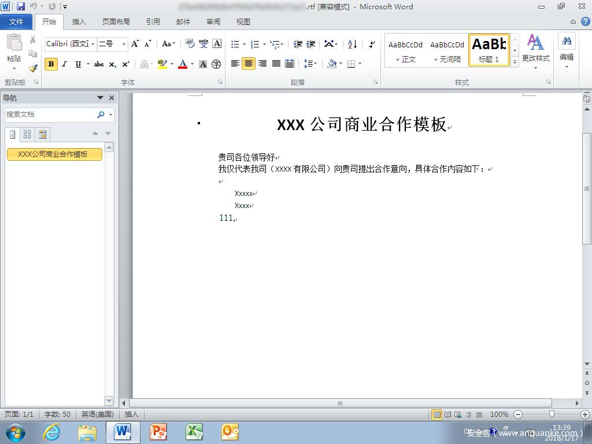592x444 pixels.
Task: Click the Format Painter brush icon
Action: 33,68
